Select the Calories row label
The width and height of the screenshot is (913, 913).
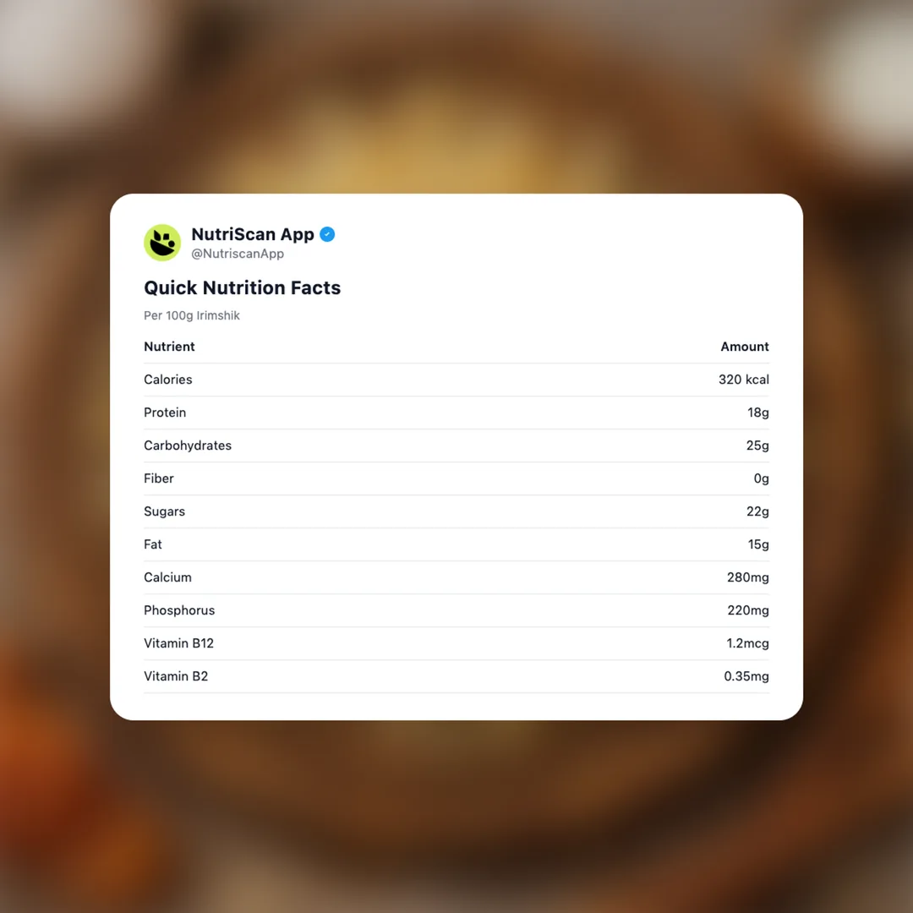168,380
